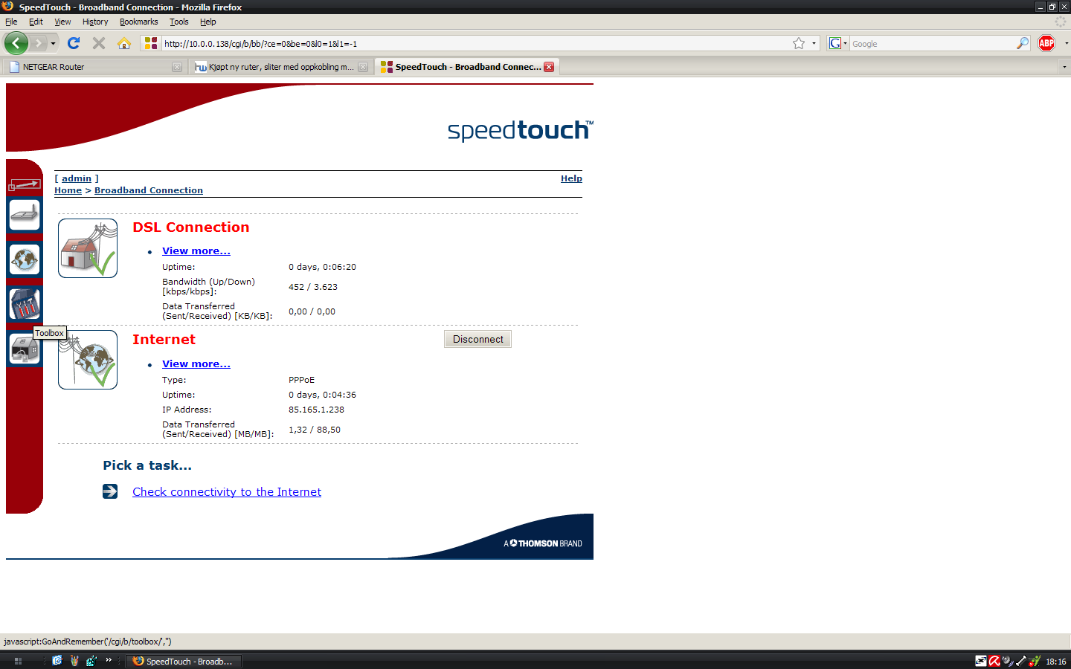Open the Adblock Plus dropdown arrow

(x=1066, y=43)
